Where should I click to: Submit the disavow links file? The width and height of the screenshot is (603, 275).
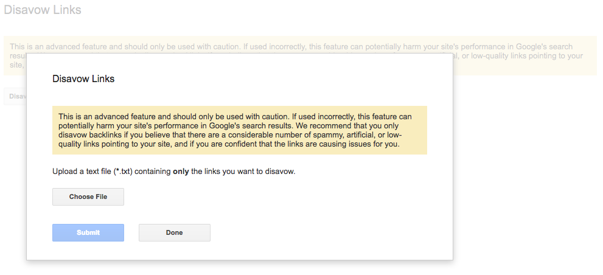point(88,232)
